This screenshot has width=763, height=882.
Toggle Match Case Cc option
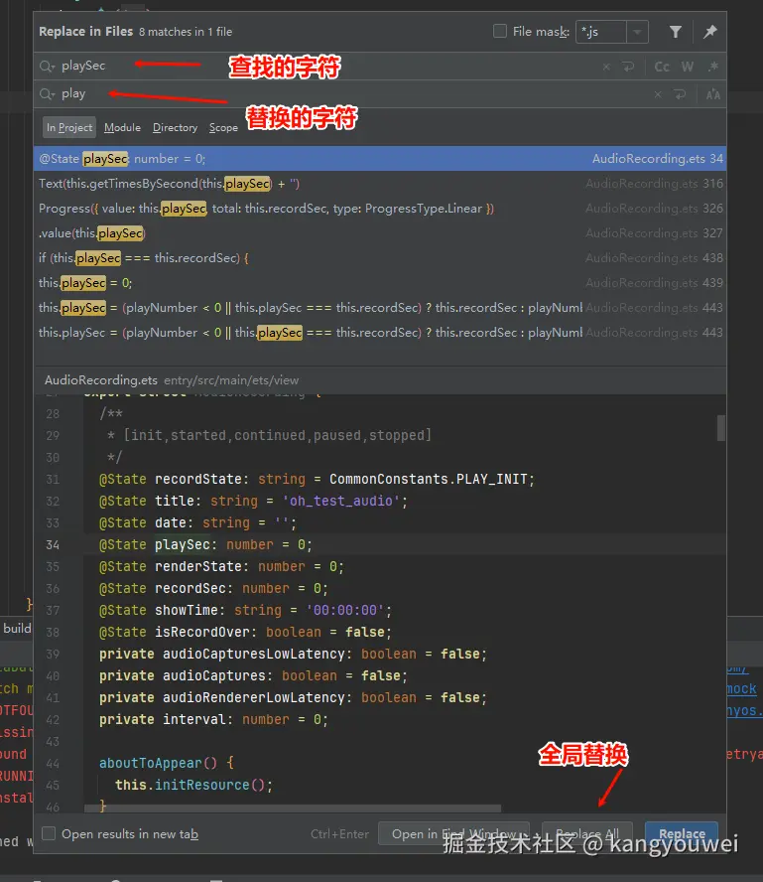[x=662, y=67]
